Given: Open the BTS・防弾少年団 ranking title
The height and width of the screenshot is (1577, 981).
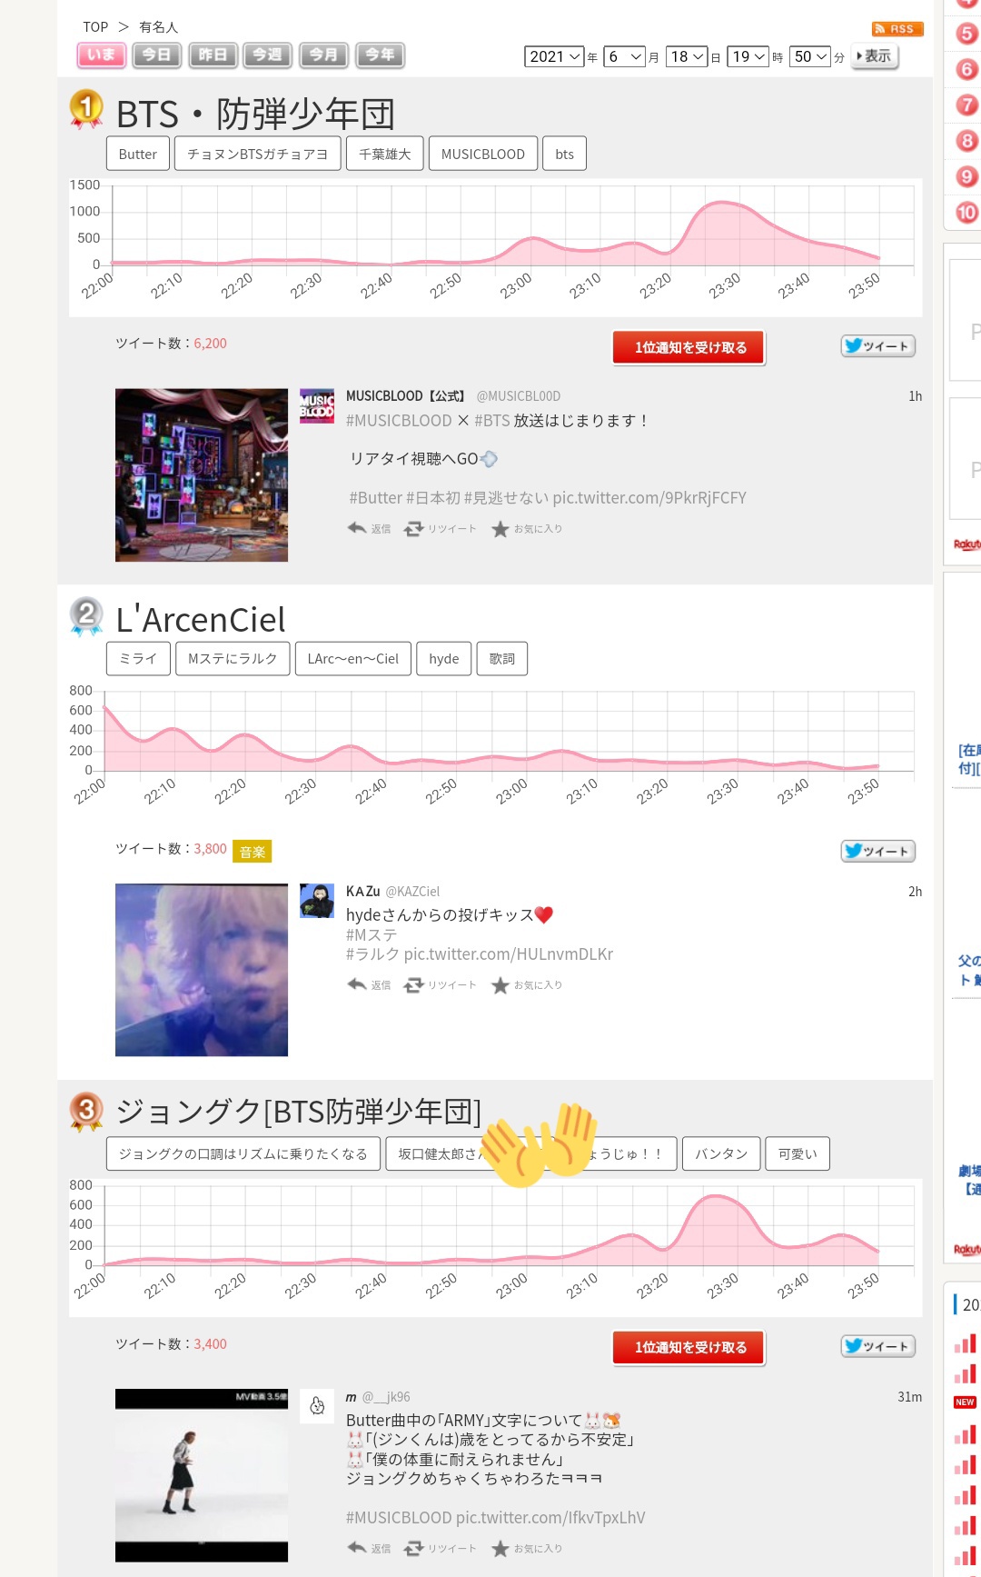Looking at the screenshot, I should coord(255,115).
